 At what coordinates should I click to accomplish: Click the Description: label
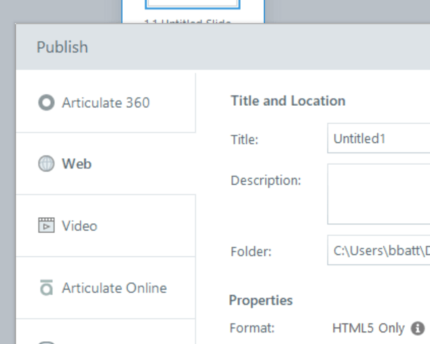point(266,180)
